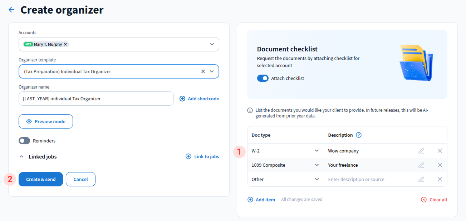Image resolution: width=466 pixels, height=221 pixels.
Task: Open the Organizer template dropdown arrow
Action: [x=212, y=71]
